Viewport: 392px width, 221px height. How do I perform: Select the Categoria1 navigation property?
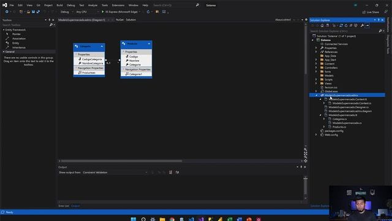click(x=136, y=74)
